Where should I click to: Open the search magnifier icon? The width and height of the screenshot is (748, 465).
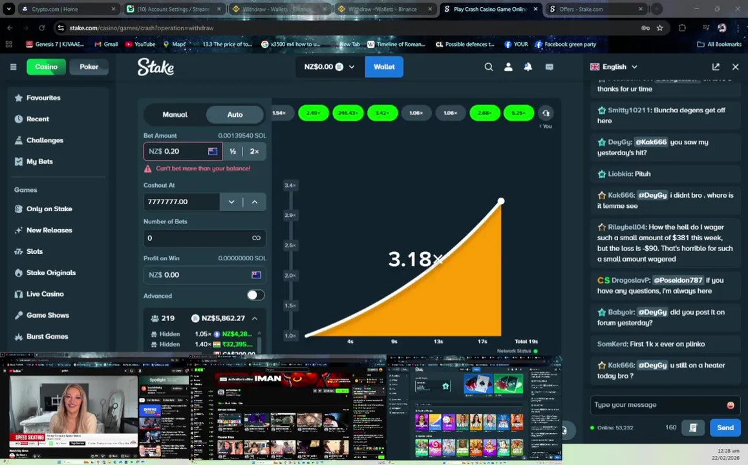(489, 67)
